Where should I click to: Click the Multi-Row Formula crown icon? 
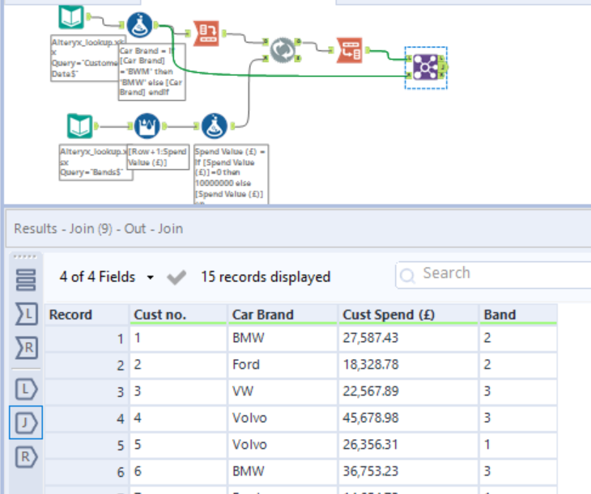click(x=147, y=126)
